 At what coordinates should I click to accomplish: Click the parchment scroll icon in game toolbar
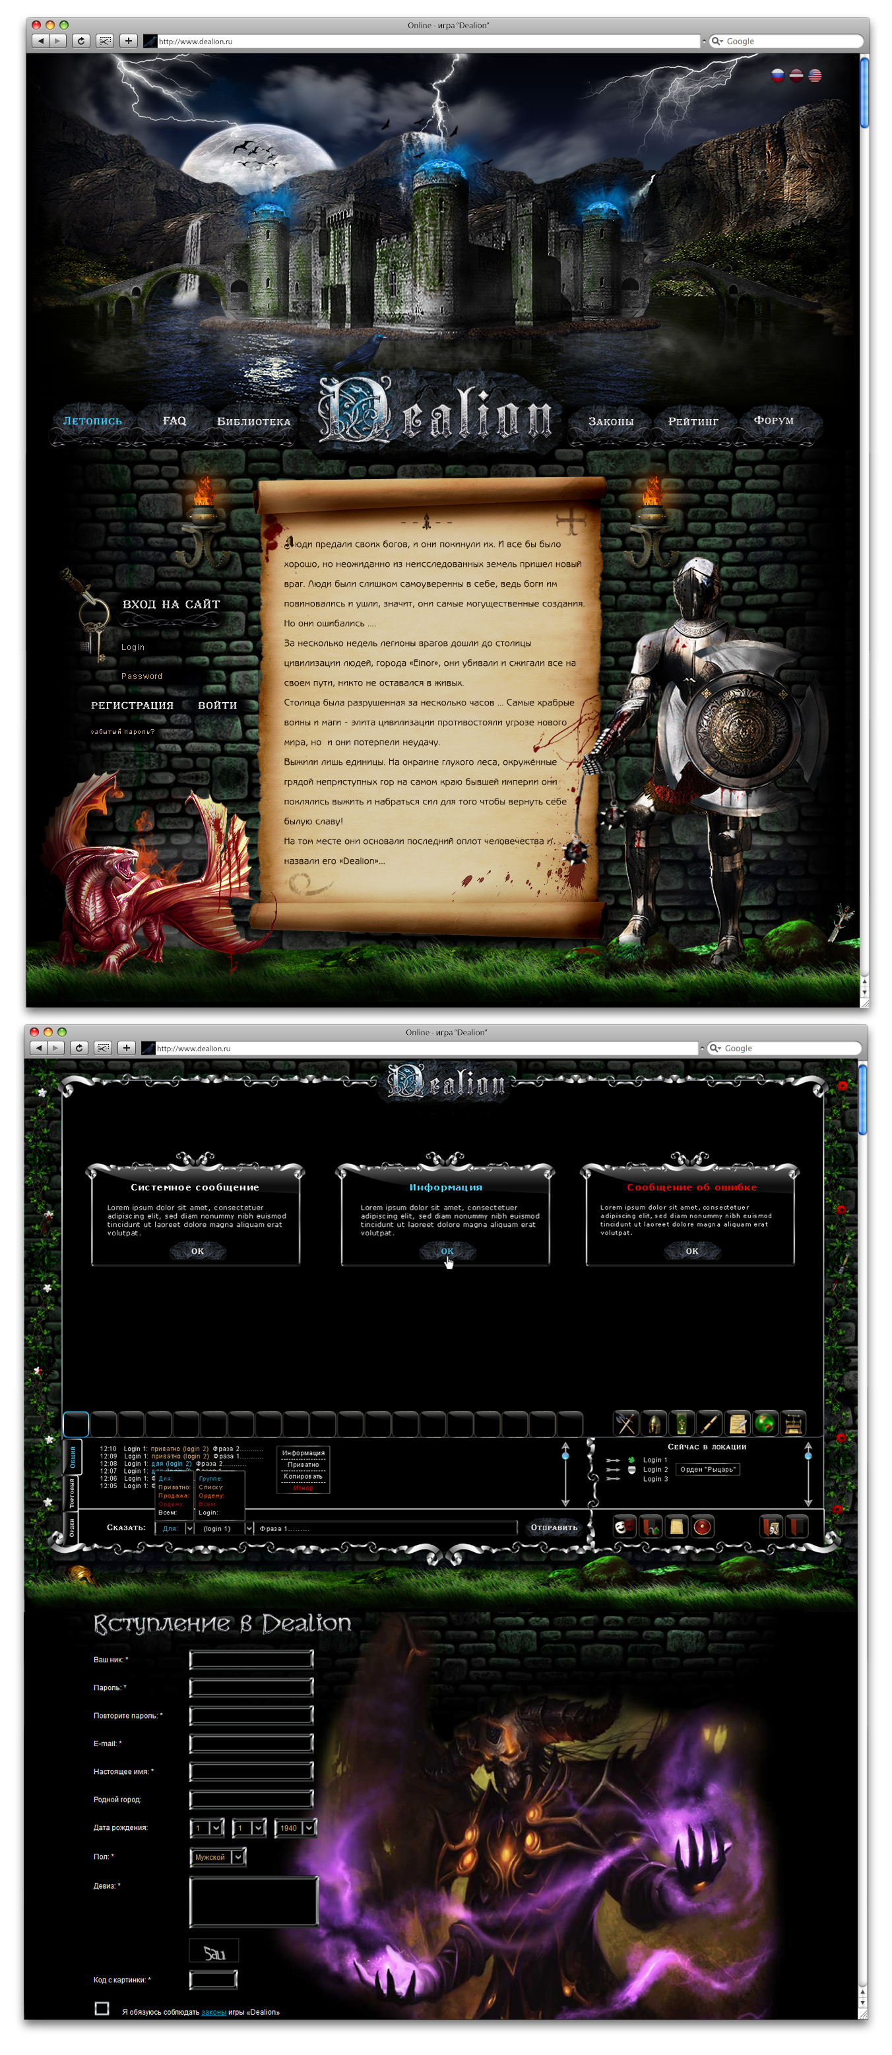(x=737, y=1423)
